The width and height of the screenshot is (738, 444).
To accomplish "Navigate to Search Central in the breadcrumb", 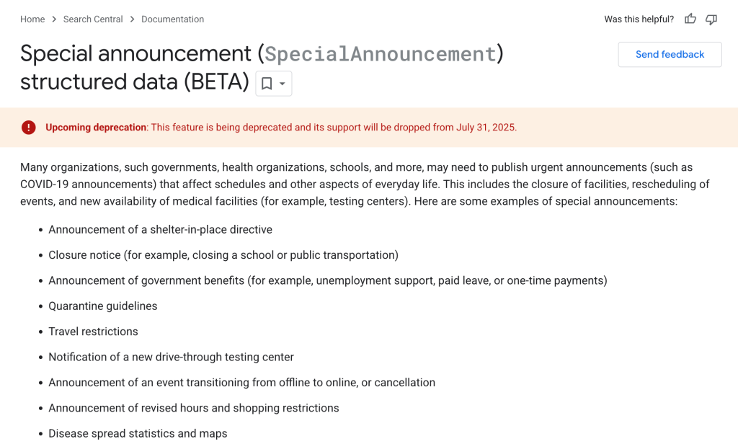I will pos(93,19).
